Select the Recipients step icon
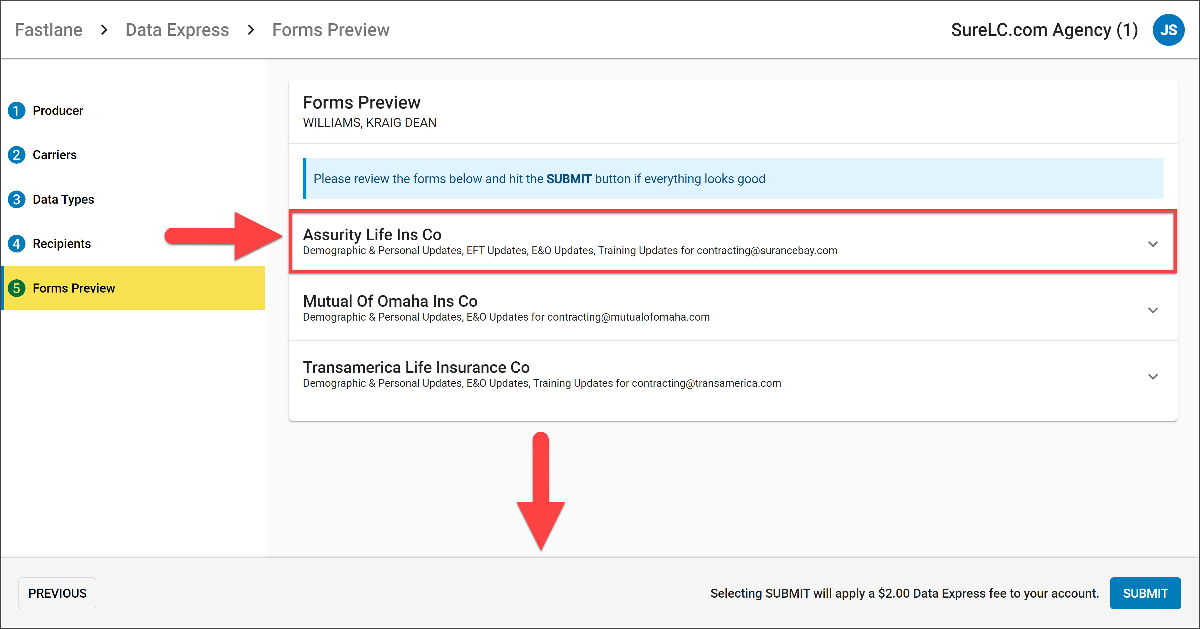 pyautogui.click(x=17, y=243)
